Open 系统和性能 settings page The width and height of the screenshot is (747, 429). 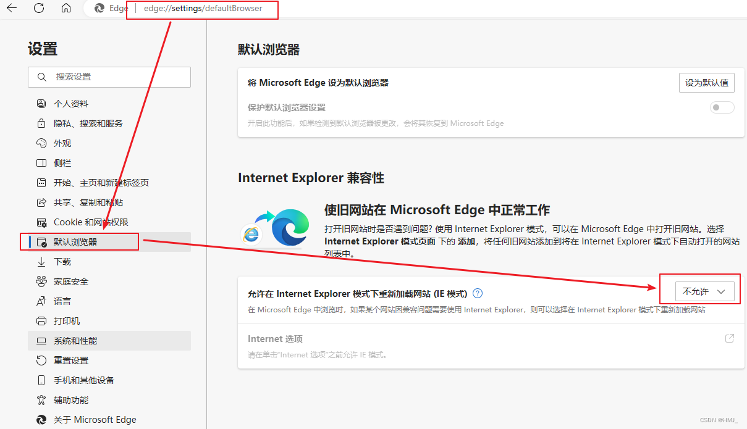click(x=109, y=341)
